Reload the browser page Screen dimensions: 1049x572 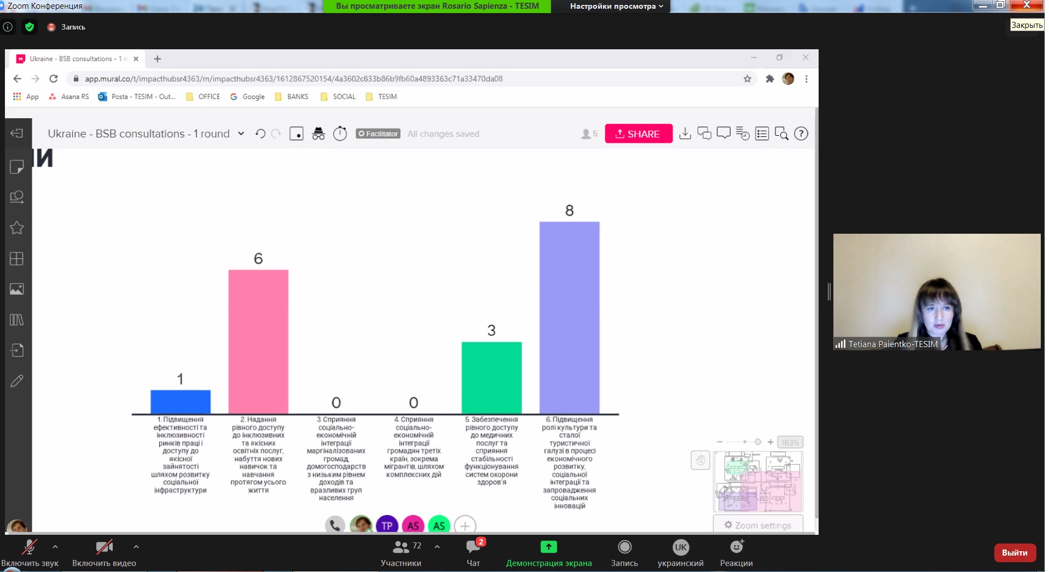(x=54, y=79)
